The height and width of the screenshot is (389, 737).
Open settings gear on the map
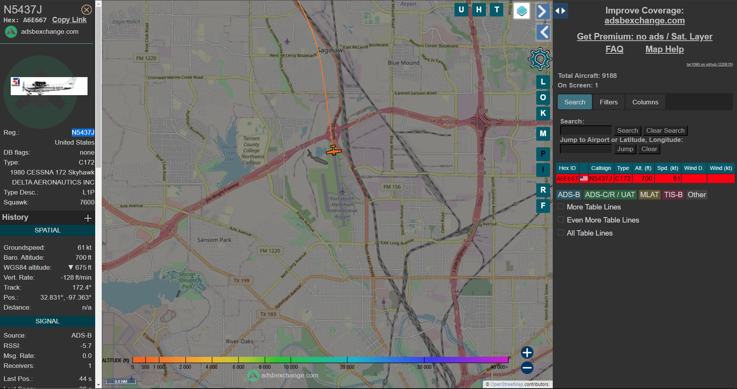540,59
